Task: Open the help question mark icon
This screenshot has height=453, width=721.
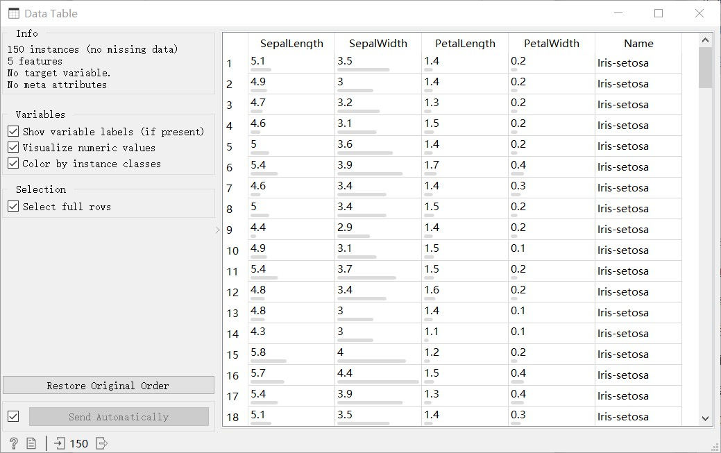Action: tap(13, 443)
